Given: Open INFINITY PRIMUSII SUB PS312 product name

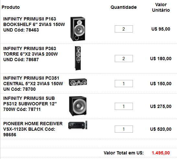Looking at the screenshot, I should point(30,104).
